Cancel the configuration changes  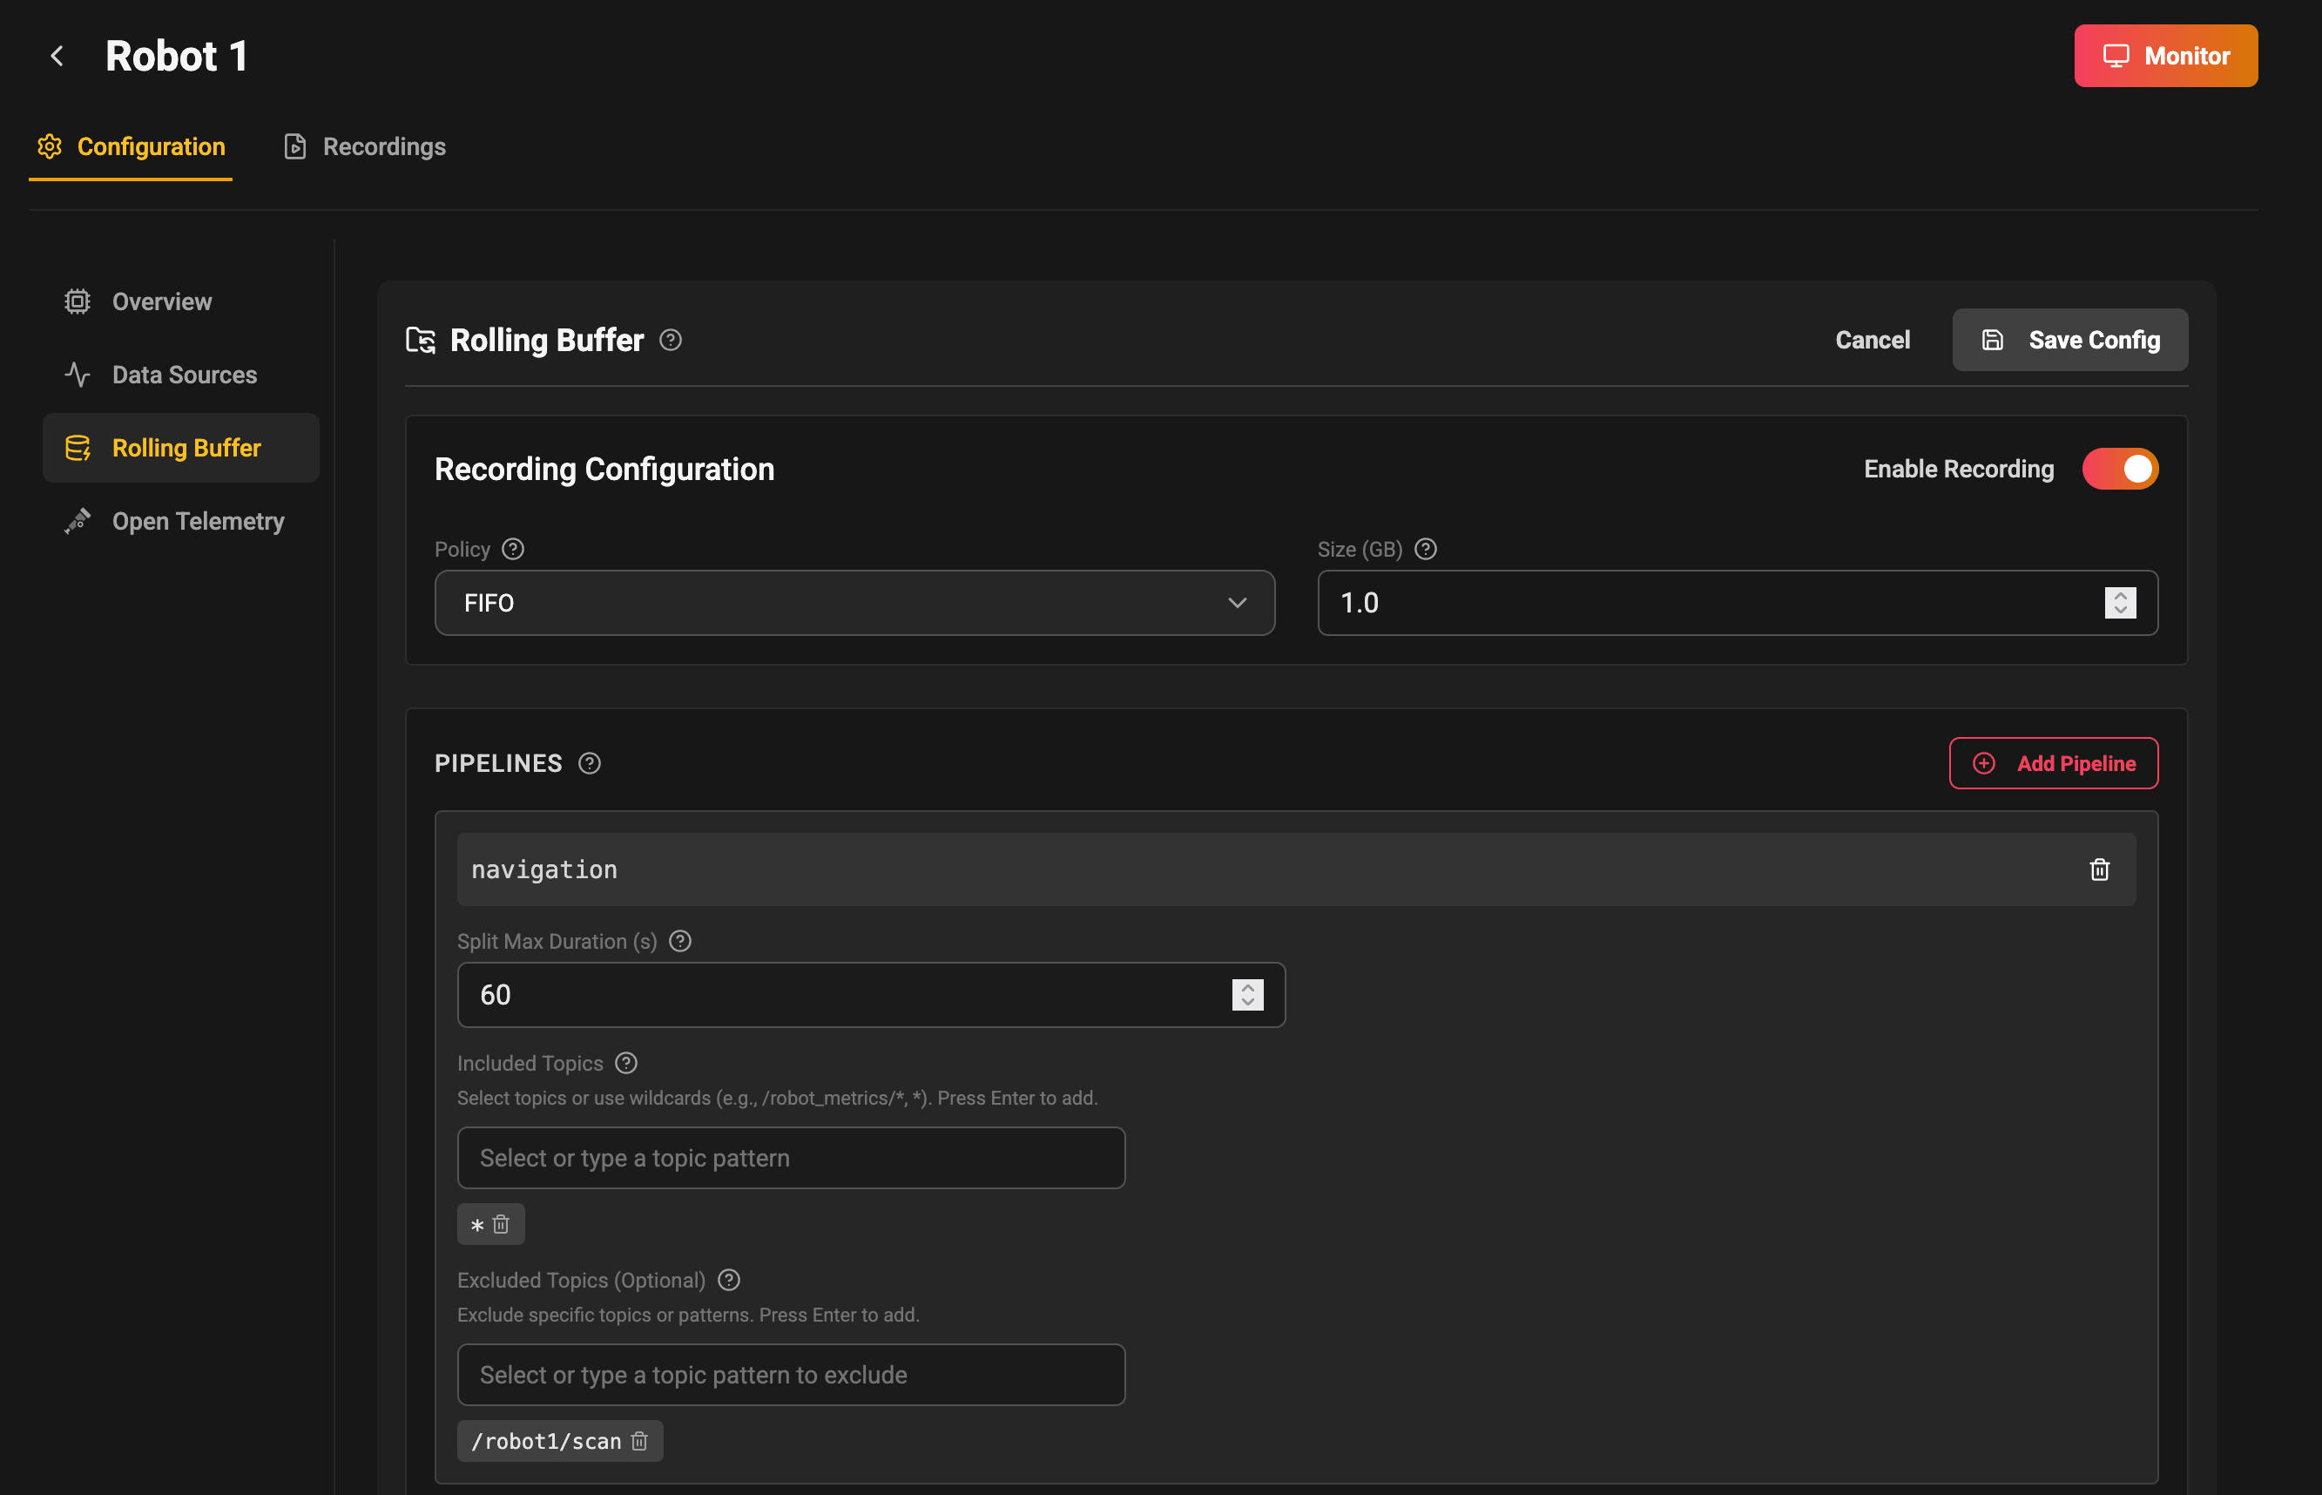(x=1872, y=340)
